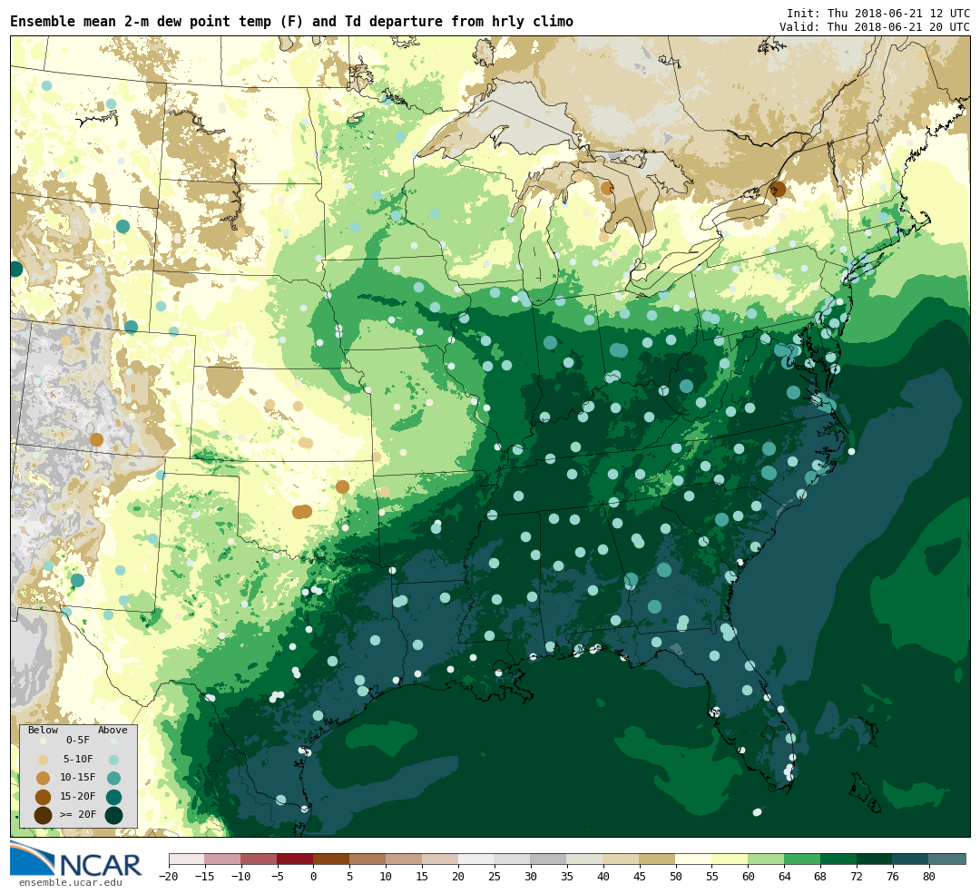Click the NCAR logo
The image size is (980, 894).
[x=76, y=860]
